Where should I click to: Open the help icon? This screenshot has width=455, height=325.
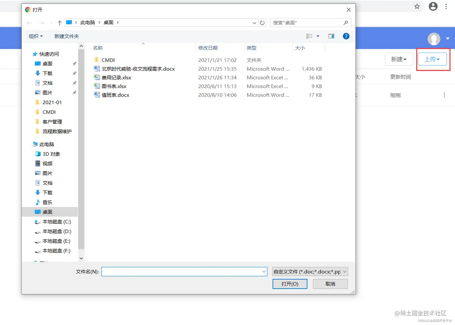pos(346,36)
